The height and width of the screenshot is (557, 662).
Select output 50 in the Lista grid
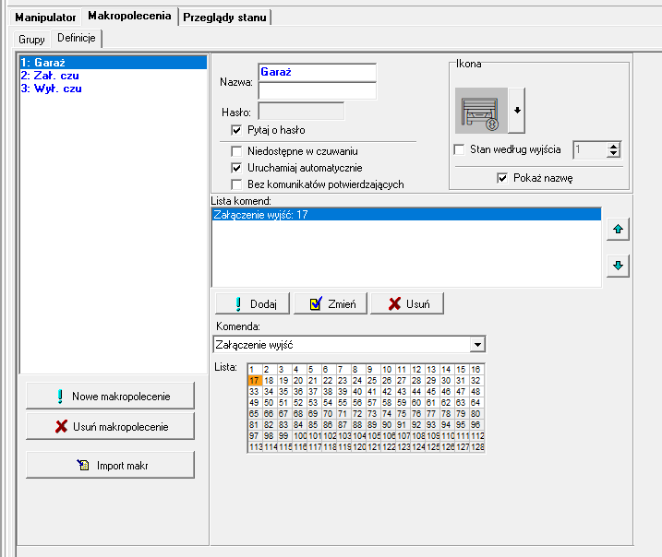pyautogui.click(x=270, y=403)
